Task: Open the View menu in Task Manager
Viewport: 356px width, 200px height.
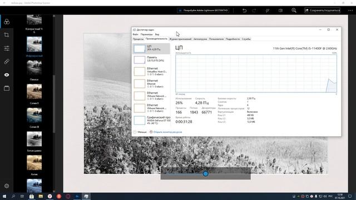Action: click(x=157, y=34)
